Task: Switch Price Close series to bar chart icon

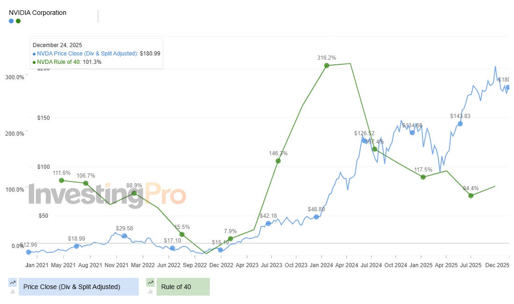Action: pos(13,291)
